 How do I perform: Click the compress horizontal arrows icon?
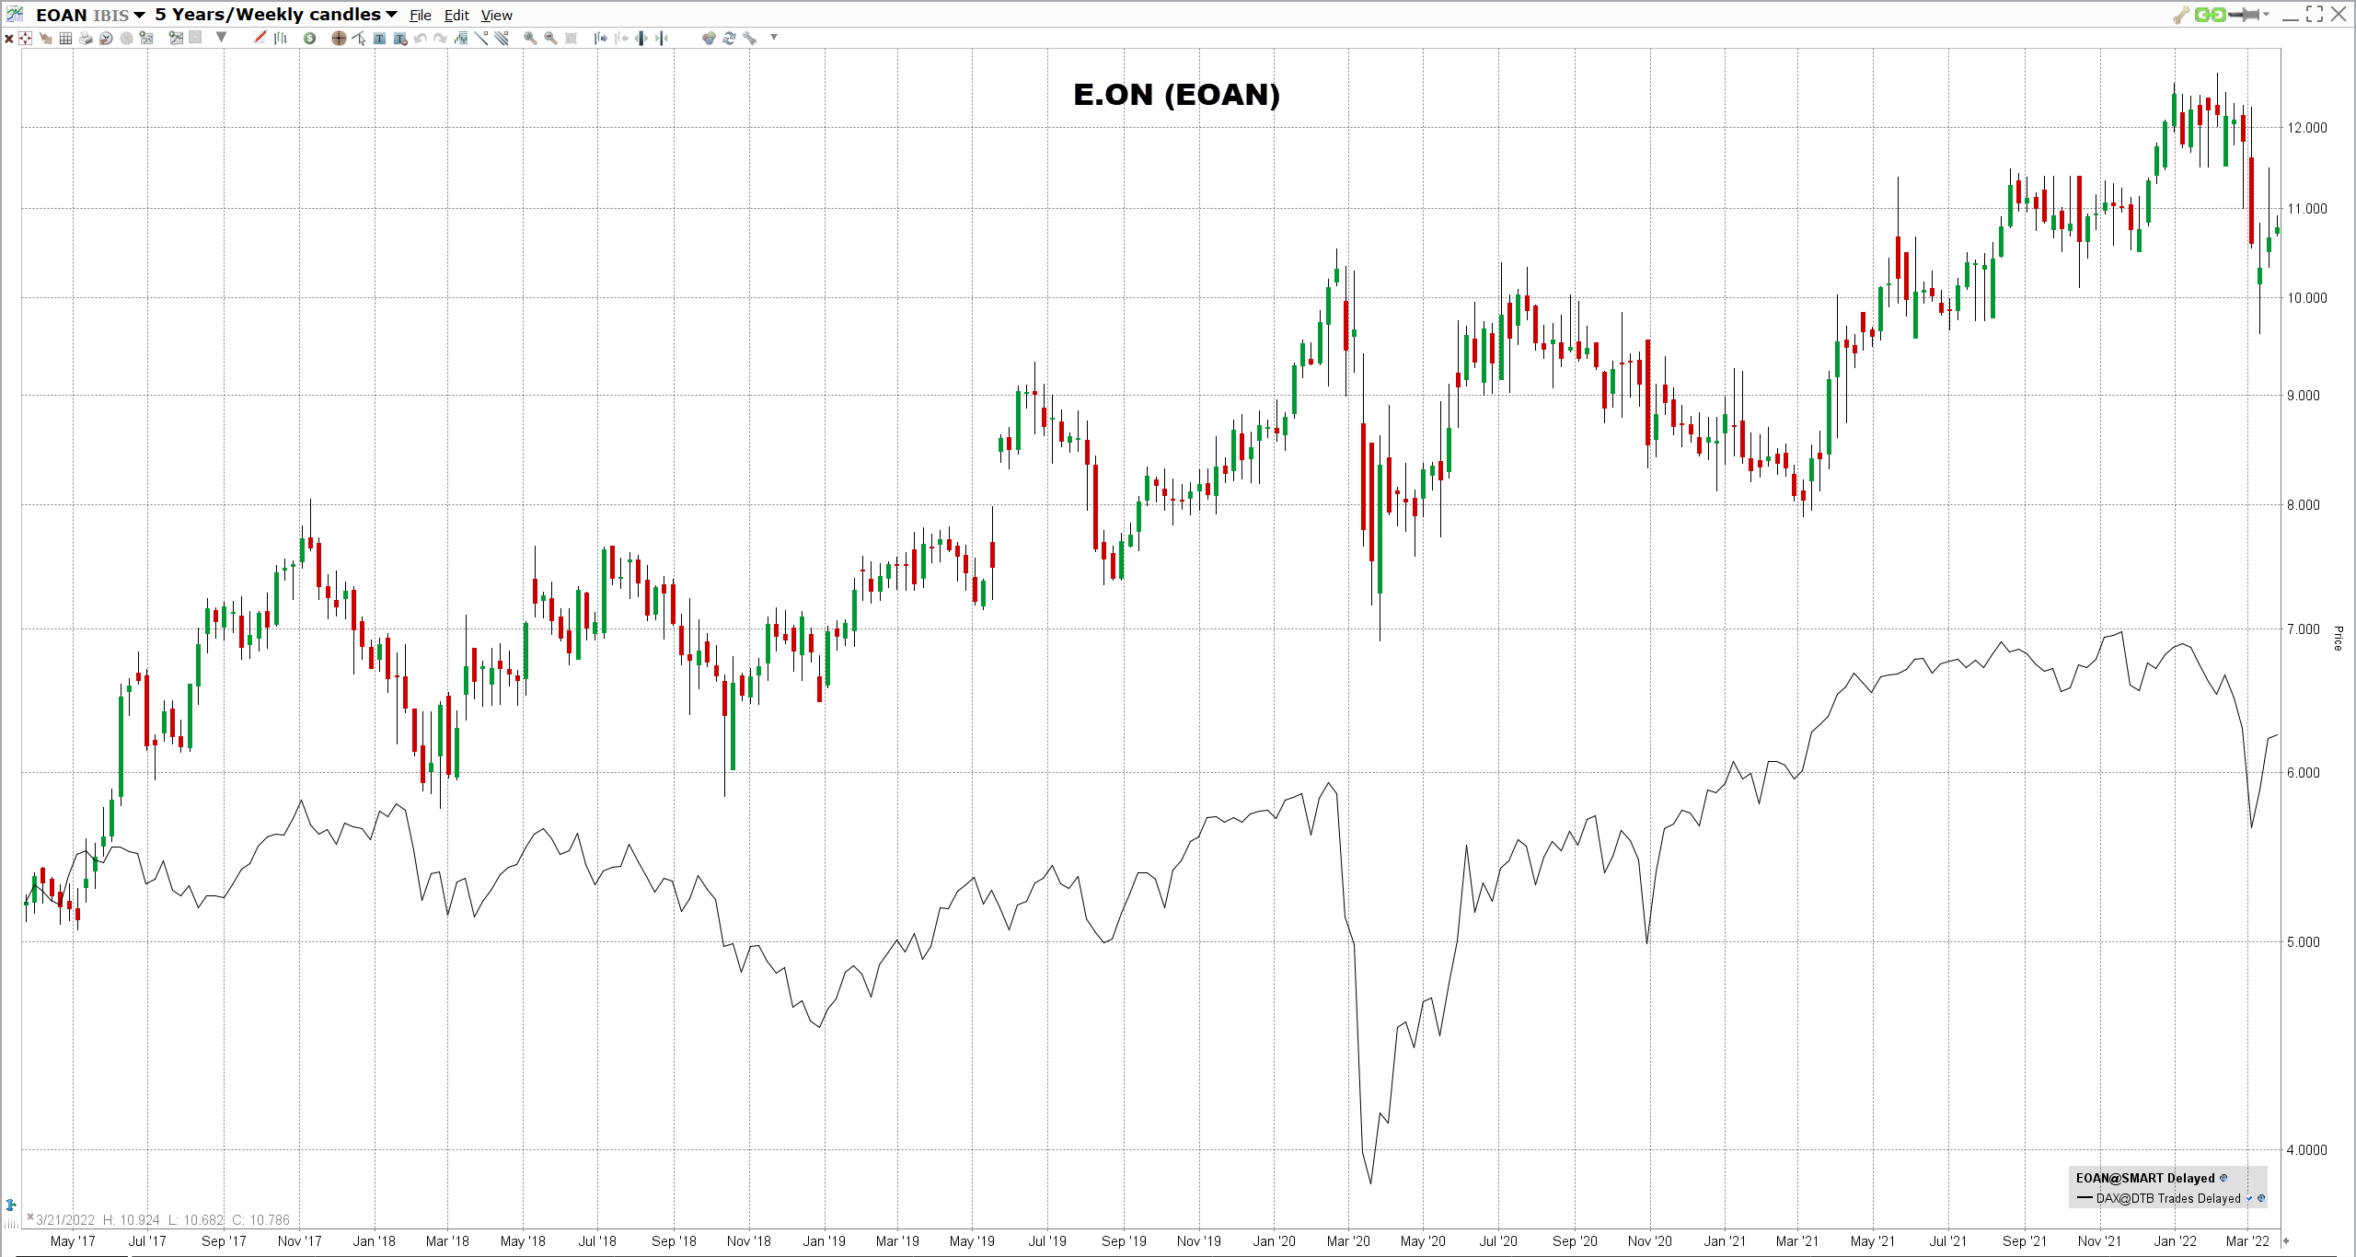click(x=661, y=38)
